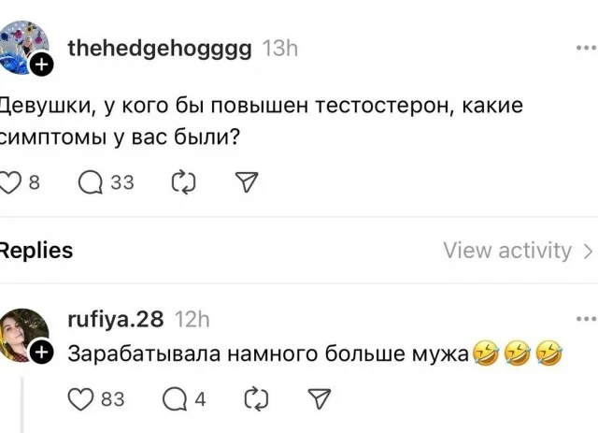The image size is (598, 433).
Task: Follow rufiya.28 via avatar plus badge
Action: point(40,353)
